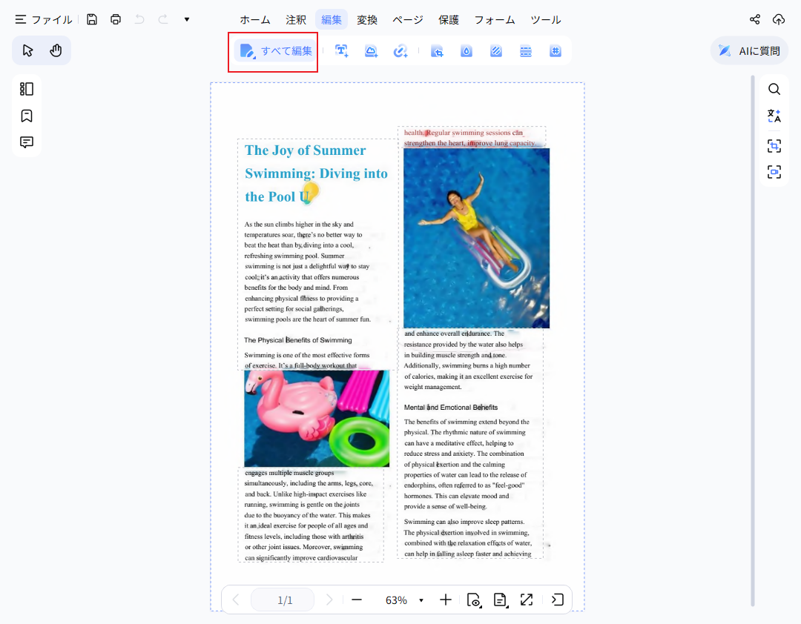
Task: Open the Add Image tool
Action: (x=371, y=51)
